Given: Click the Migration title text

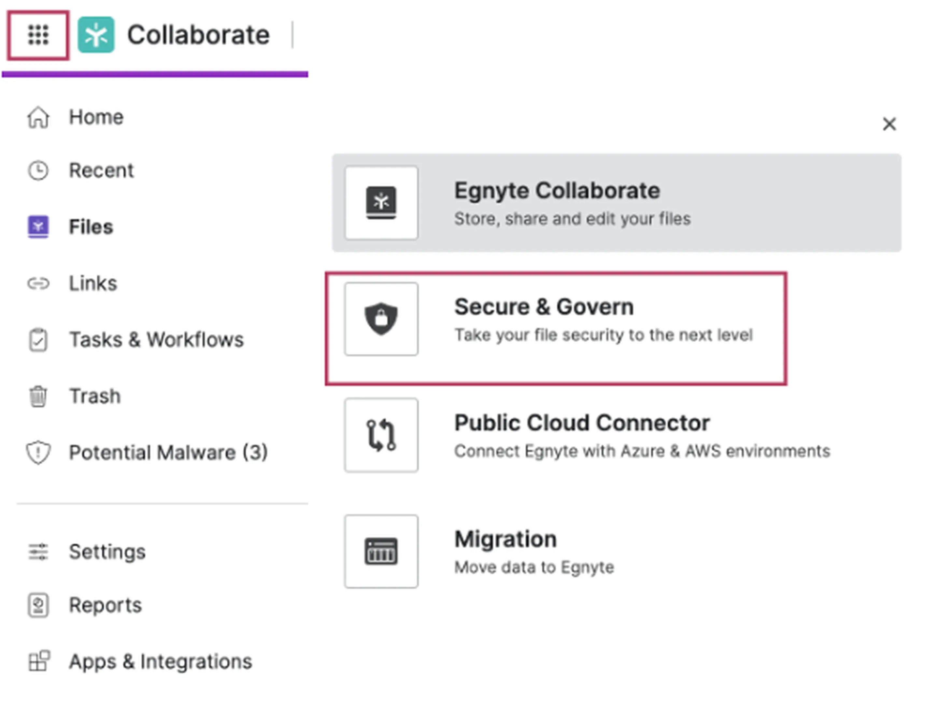Looking at the screenshot, I should pyautogui.click(x=505, y=539).
